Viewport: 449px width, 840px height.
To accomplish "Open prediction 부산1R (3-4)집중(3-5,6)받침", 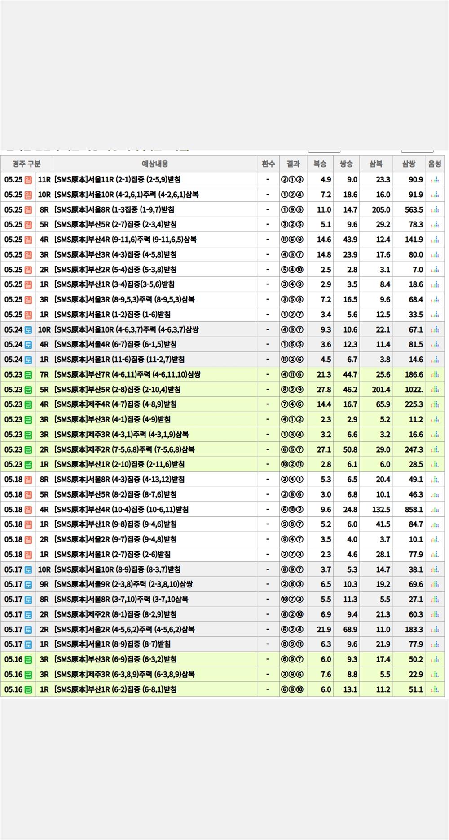I will click(x=114, y=284).
